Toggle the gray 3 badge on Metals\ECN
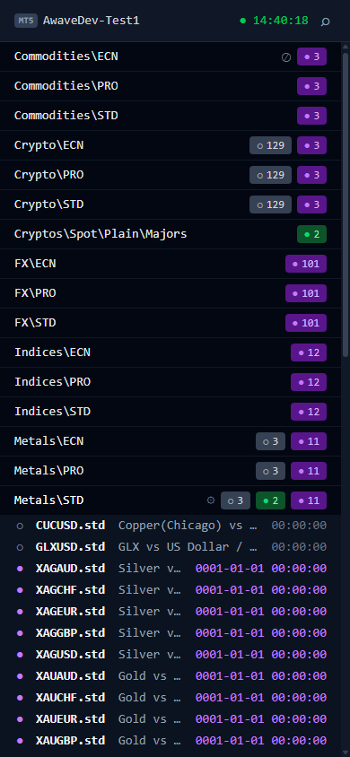Viewport: 350px width, 757px height. pyautogui.click(x=270, y=441)
